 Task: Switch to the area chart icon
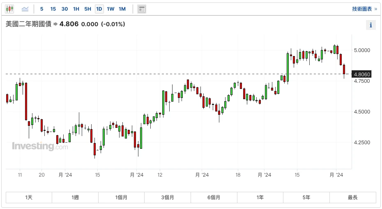(25, 9)
